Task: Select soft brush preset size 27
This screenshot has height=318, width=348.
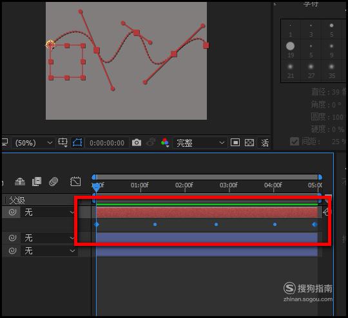Action: click(311, 71)
